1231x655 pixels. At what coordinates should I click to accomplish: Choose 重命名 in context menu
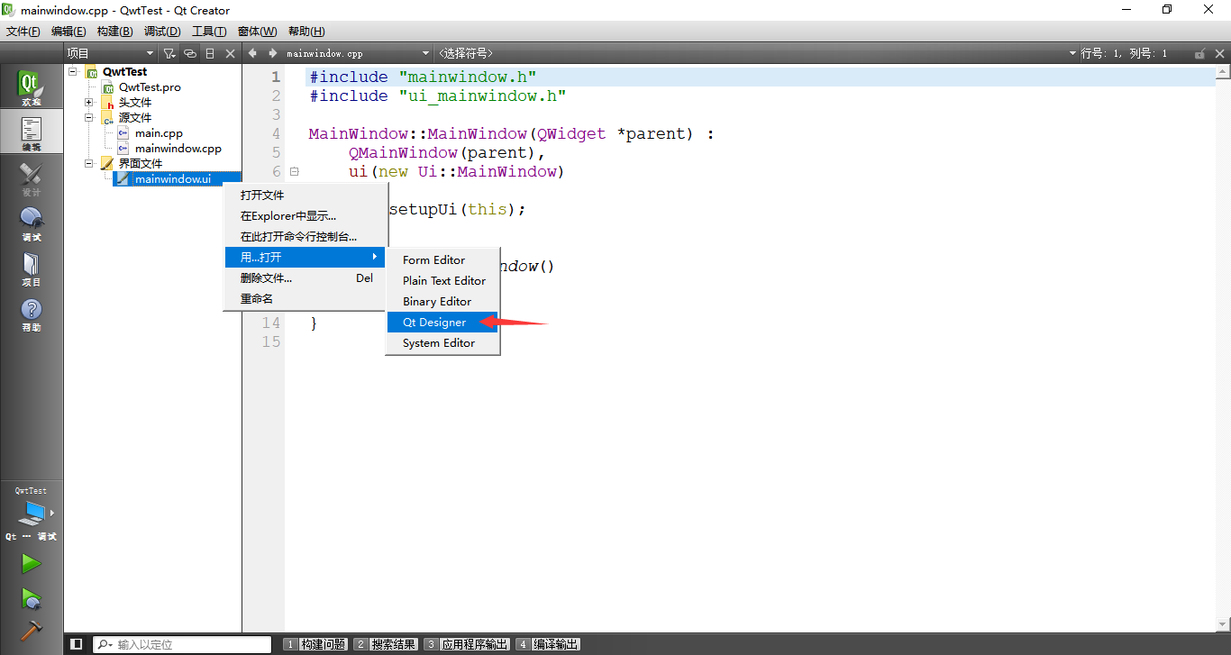[x=305, y=298]
